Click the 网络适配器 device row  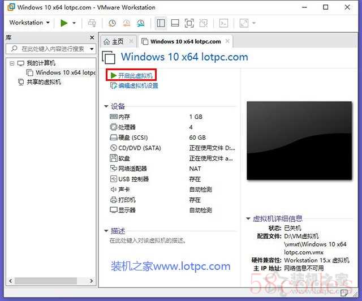(x=172, y=169)
